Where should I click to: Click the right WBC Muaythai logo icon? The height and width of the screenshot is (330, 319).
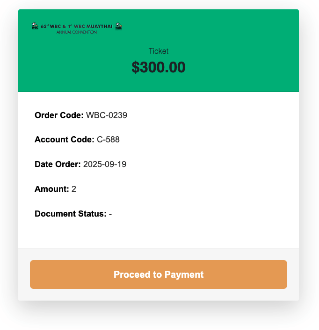[119, 26]
